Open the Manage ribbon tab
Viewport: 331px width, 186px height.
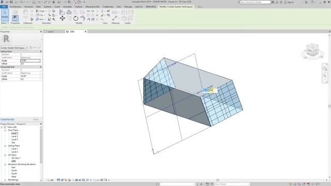pyautogui.click(x=128, y=7)
